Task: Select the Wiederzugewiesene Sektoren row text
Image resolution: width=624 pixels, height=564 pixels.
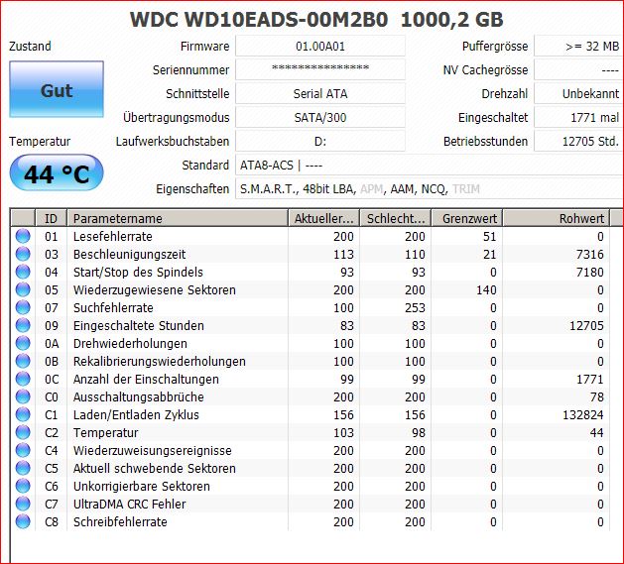Action: (x=155, y=290)
